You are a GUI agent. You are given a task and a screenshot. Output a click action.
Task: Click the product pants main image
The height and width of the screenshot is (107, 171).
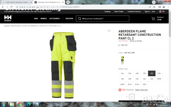click(x=63, y=65)
